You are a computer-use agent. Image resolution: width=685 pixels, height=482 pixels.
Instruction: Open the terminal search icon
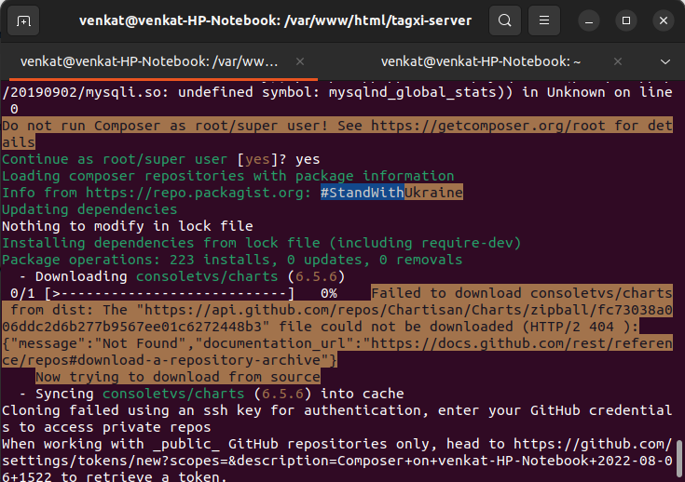pyautogui.click(x=504, y=20)
